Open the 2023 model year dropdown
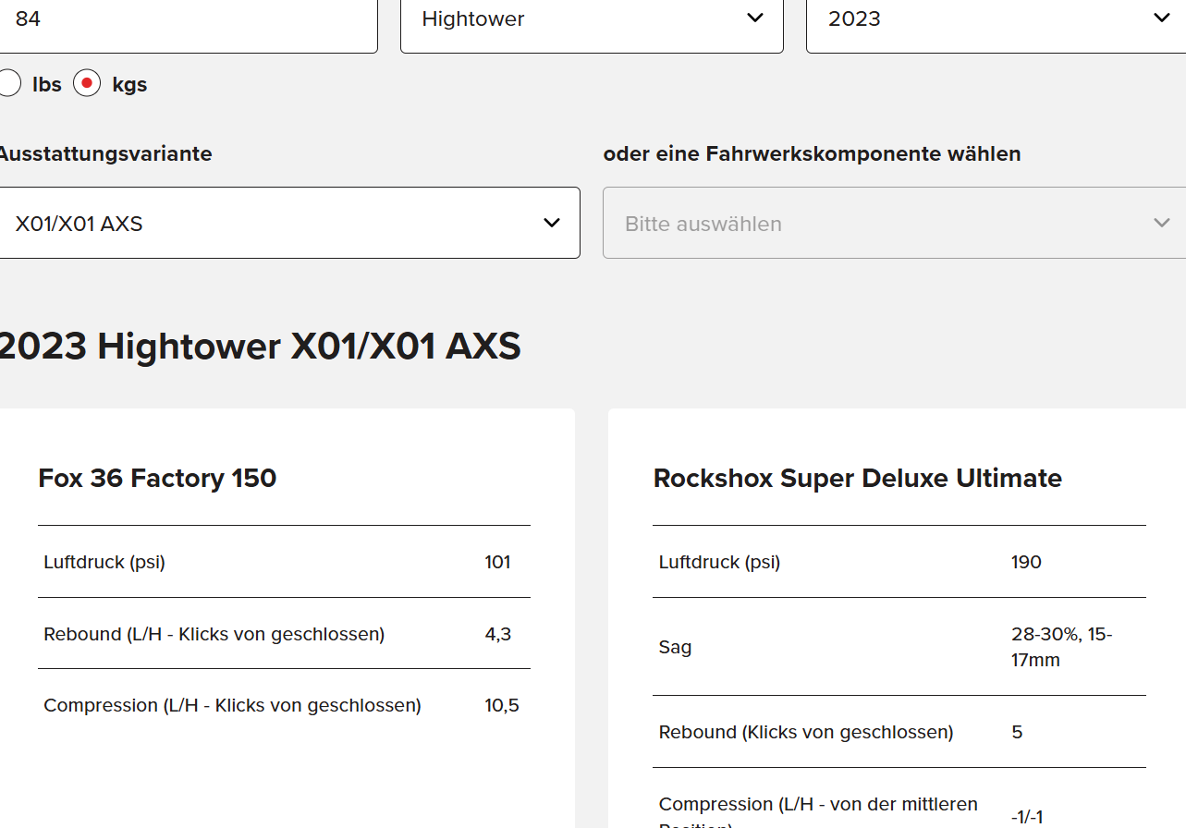This screenshot has height=828, width=1186. [980, 19]
